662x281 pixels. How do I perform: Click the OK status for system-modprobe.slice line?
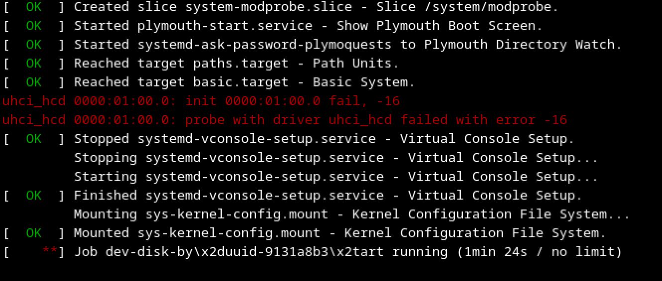coord(33,7)
